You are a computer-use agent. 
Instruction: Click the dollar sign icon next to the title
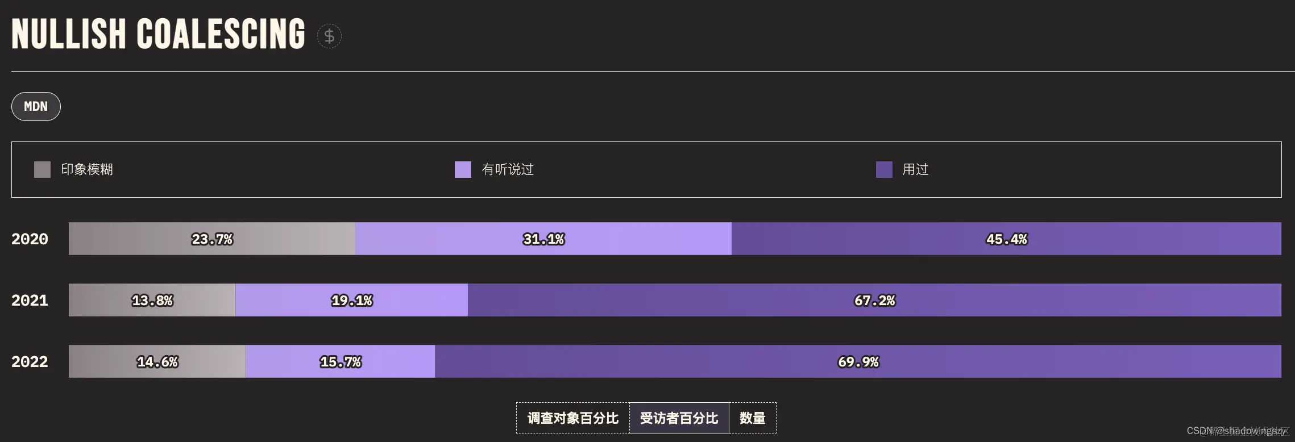point(330,36)
